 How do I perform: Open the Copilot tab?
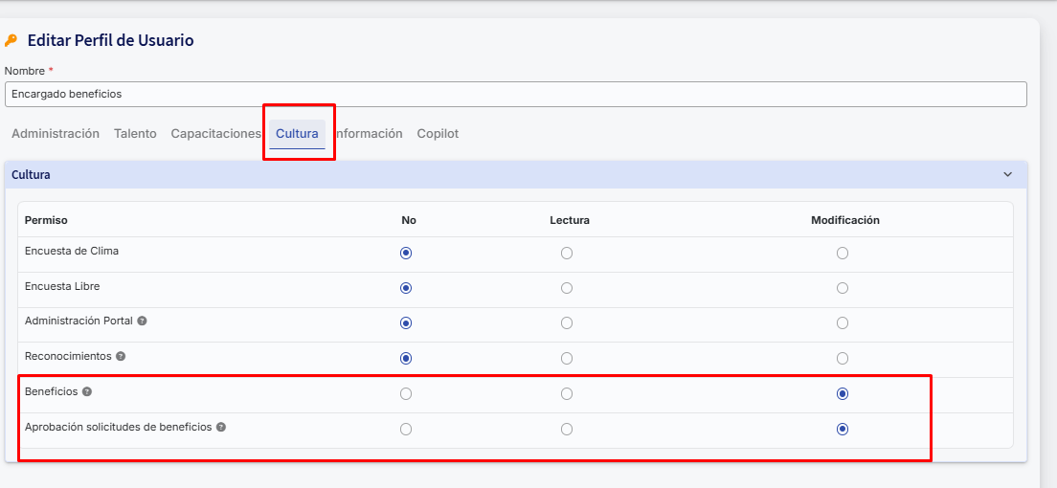click(438, 134)
